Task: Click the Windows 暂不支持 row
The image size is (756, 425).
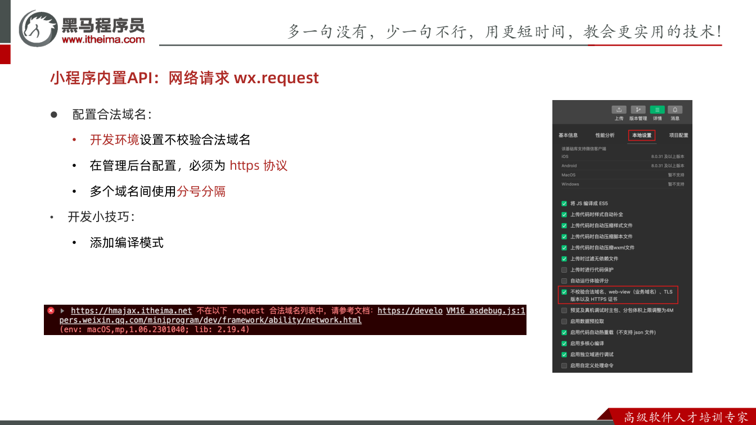Action: point(623,184)
